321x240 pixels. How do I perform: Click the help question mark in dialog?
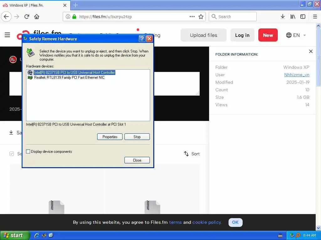click(x=142, y=38)
